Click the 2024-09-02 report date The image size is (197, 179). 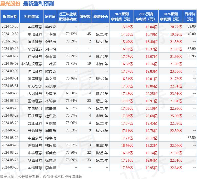[x=10, y=71]
